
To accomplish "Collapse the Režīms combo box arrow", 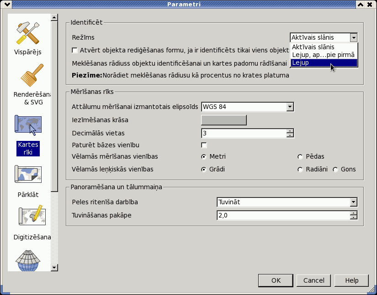I will point(353,38).
